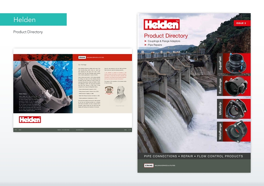
Task: Select the Product Directory subtitle text
Action: tap(28, 32)
